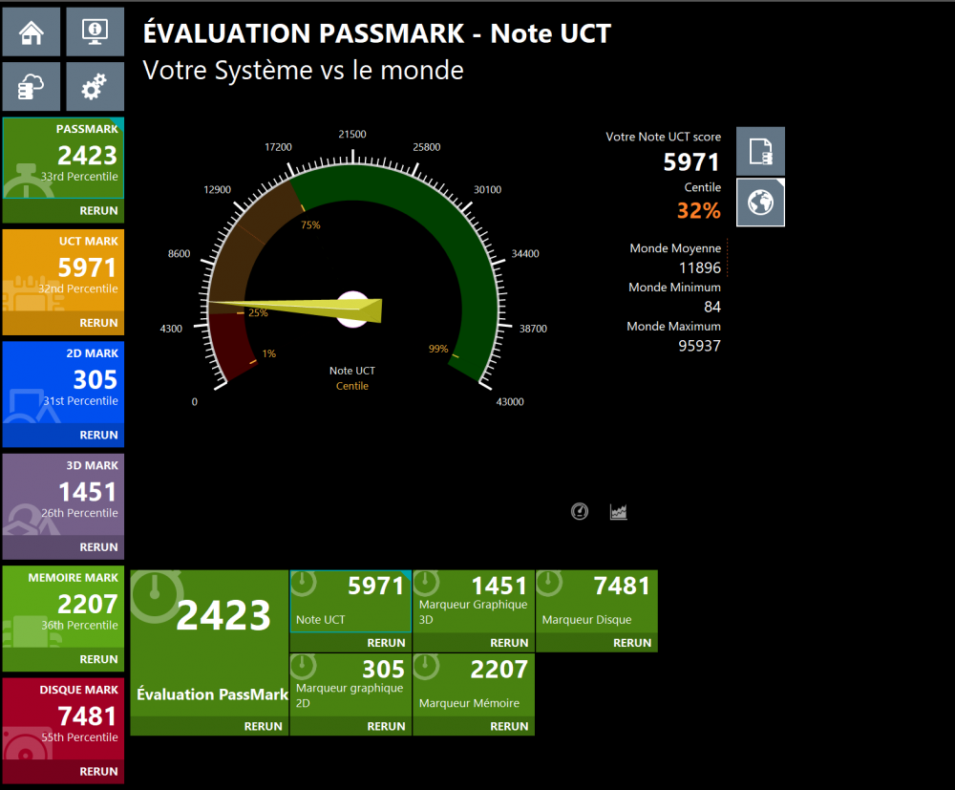Rerun the 2D Mark sidebar test
The image size is (955, 790).
point(98,435)
